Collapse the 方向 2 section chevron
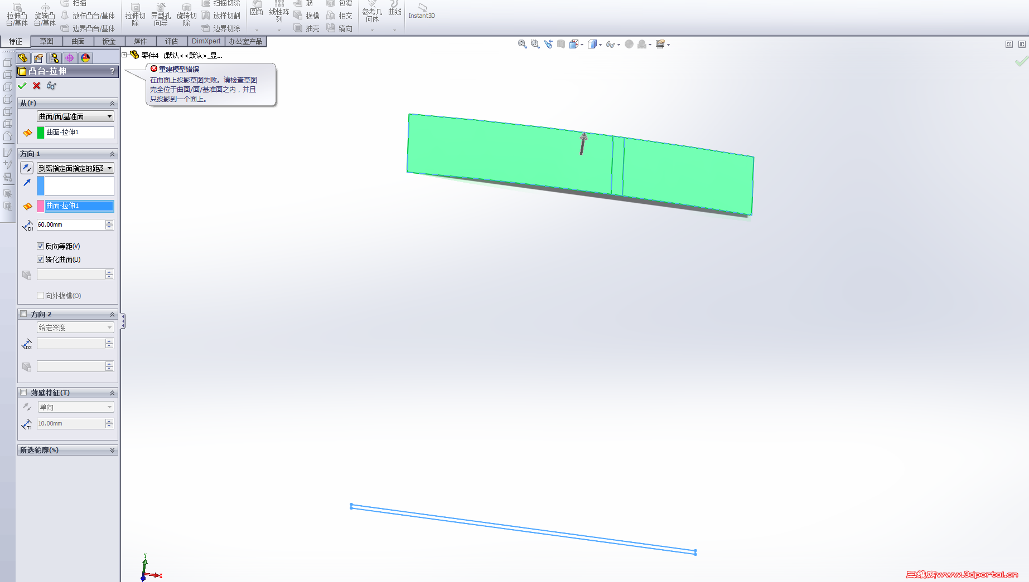This screenshot has height=582, width=1029. (112, 315)
